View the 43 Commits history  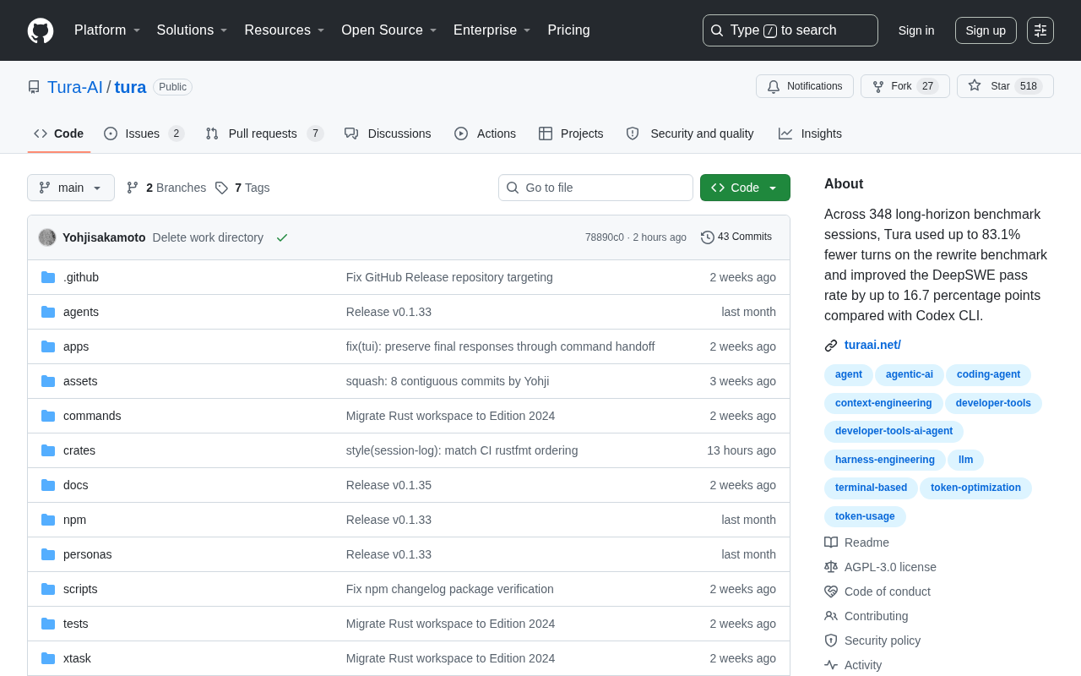[736, 237]
